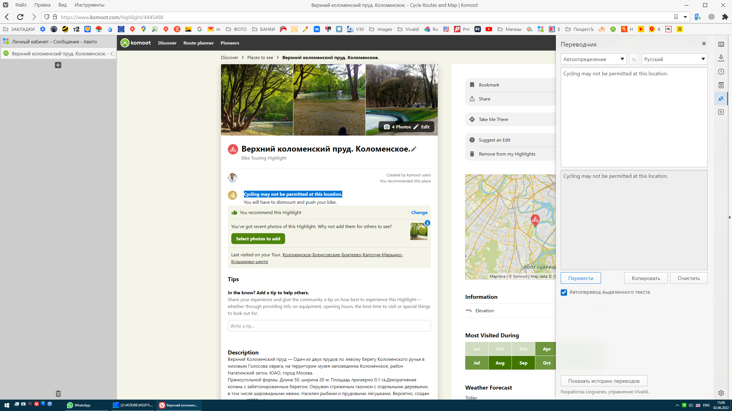Expand the address bar bookmark dropdown arrow
The height and width of the screenshot is (411, 732).
click(685, 17)
